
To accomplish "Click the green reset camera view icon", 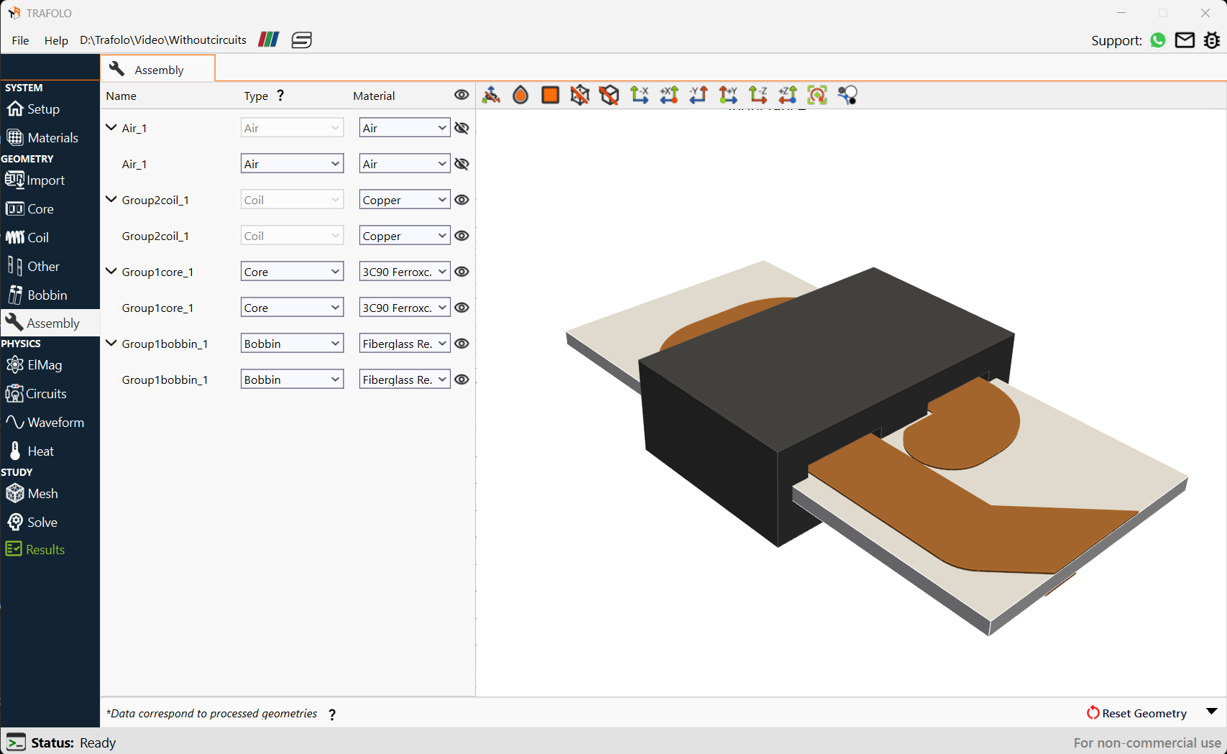I will point(817,95).
